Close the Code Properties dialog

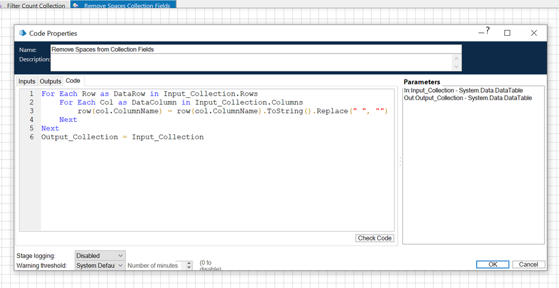534,33
